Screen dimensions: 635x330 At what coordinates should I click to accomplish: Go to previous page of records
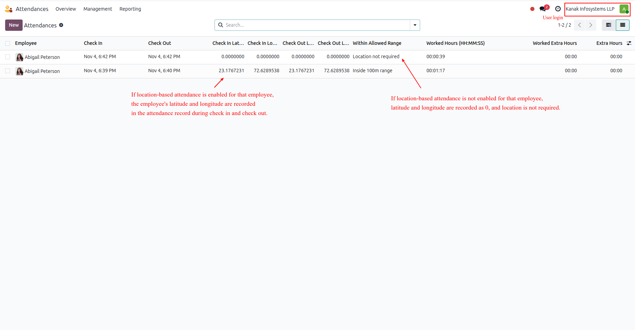click(579, 25)
